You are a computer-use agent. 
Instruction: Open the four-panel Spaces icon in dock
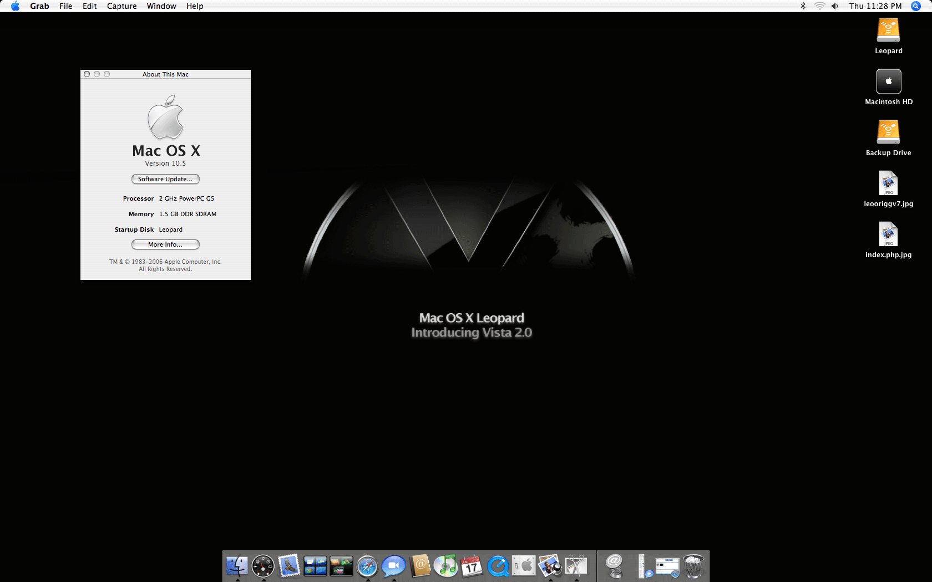[x=315, y=566]
